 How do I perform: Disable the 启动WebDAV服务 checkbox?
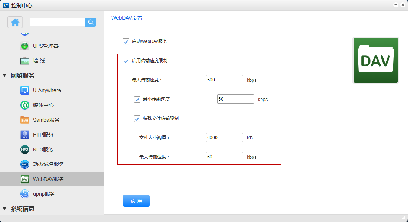(x=126, y=41)
